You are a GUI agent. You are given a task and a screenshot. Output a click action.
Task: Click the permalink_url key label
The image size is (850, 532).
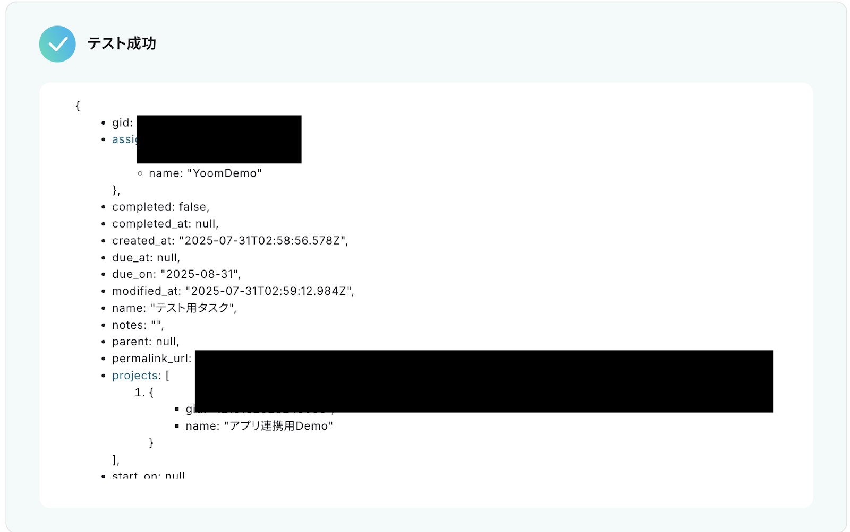point(151,359)
